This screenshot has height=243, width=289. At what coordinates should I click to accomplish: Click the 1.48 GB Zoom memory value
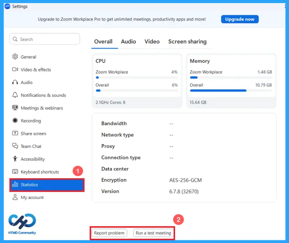pos(265,72)
